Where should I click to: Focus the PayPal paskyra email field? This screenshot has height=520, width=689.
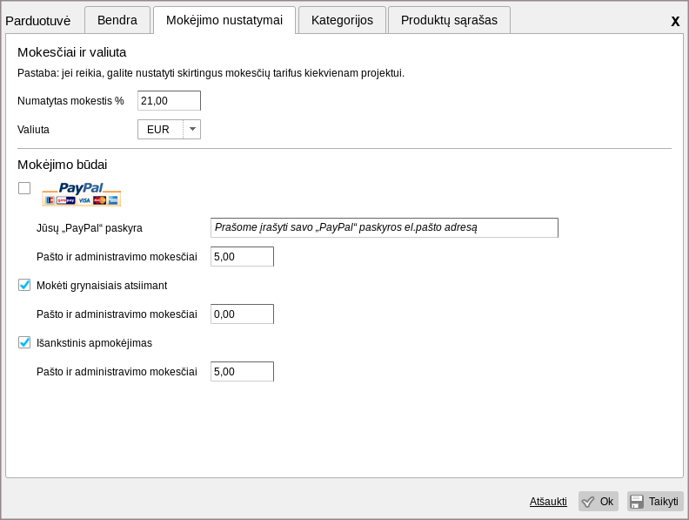click(384, 227)
